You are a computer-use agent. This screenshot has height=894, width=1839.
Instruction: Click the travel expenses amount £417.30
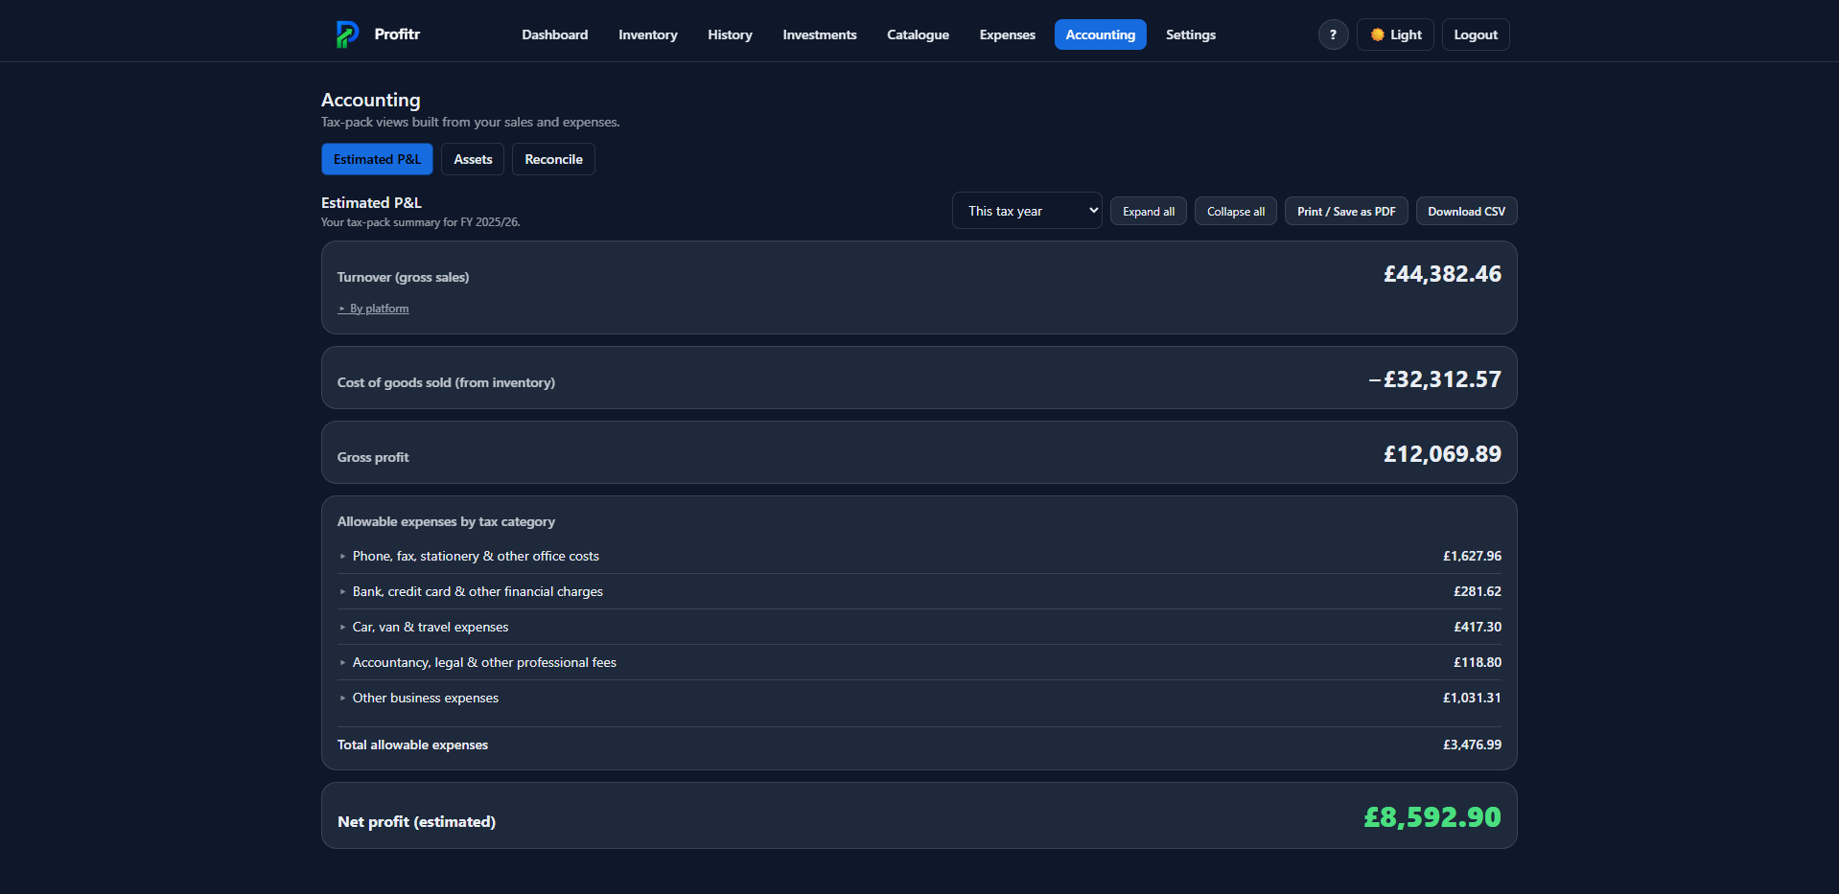coord(1478,627)
